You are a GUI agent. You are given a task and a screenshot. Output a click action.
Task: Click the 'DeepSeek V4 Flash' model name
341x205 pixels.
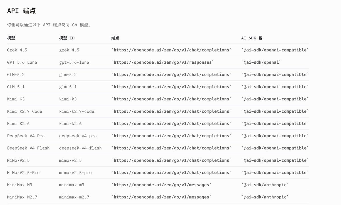28,148
